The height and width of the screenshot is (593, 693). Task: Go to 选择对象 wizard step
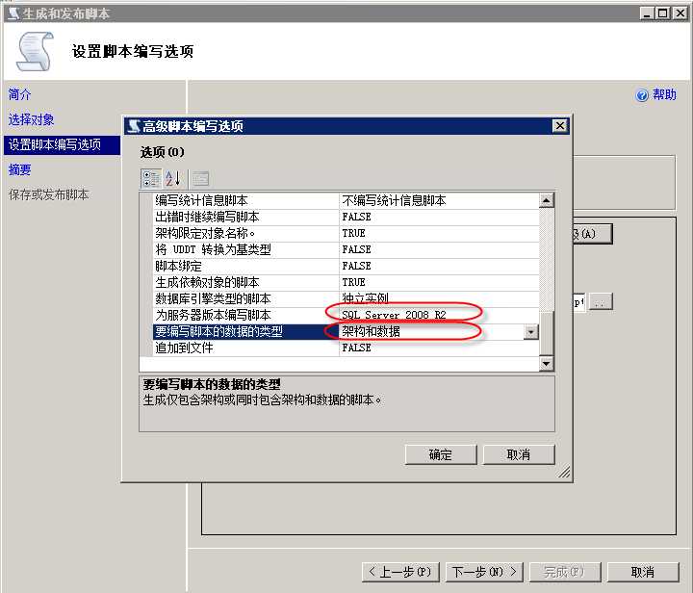pos(31,119)
